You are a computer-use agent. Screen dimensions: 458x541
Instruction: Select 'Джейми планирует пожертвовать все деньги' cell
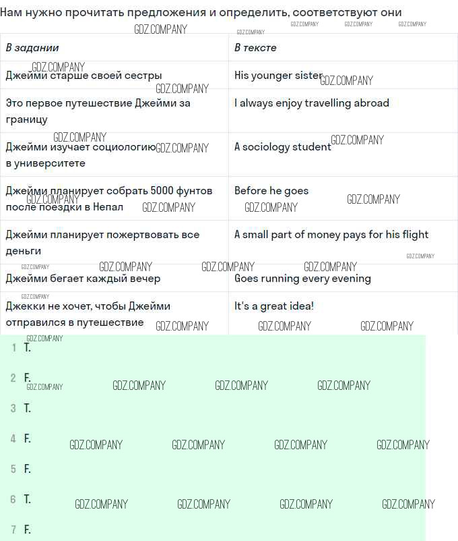(x=102, y=242)
